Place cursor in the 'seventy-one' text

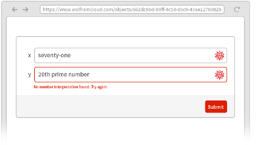tap(54, 55)
